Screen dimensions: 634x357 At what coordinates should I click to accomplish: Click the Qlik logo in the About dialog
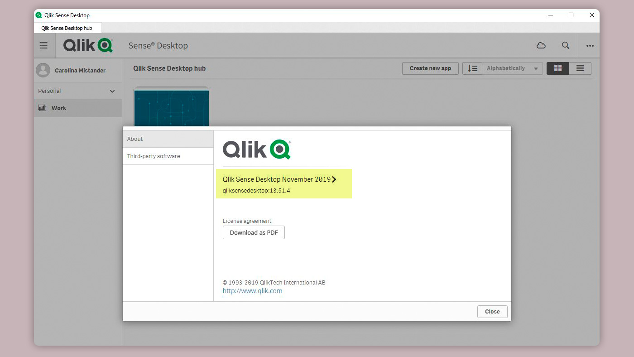click(257, 150)
